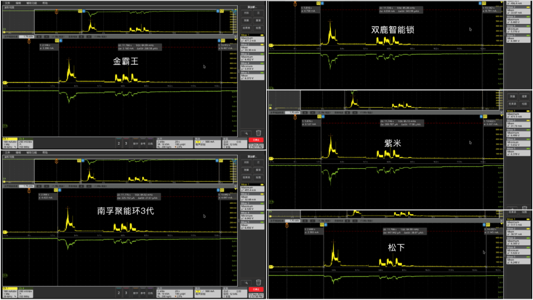Open the trigger settings badge in 金霸王 window
This screenshot has width=533, height=300.
pos(207,143)
